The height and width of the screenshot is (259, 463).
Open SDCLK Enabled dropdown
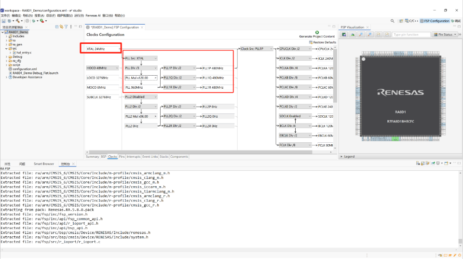tap(295, 116)
